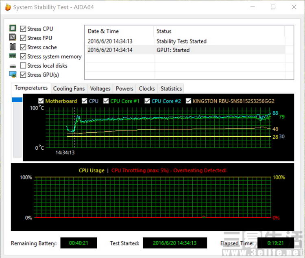305x258 pixels.
Task: Click the Test Started value field
Action: (x=175, y=243)
